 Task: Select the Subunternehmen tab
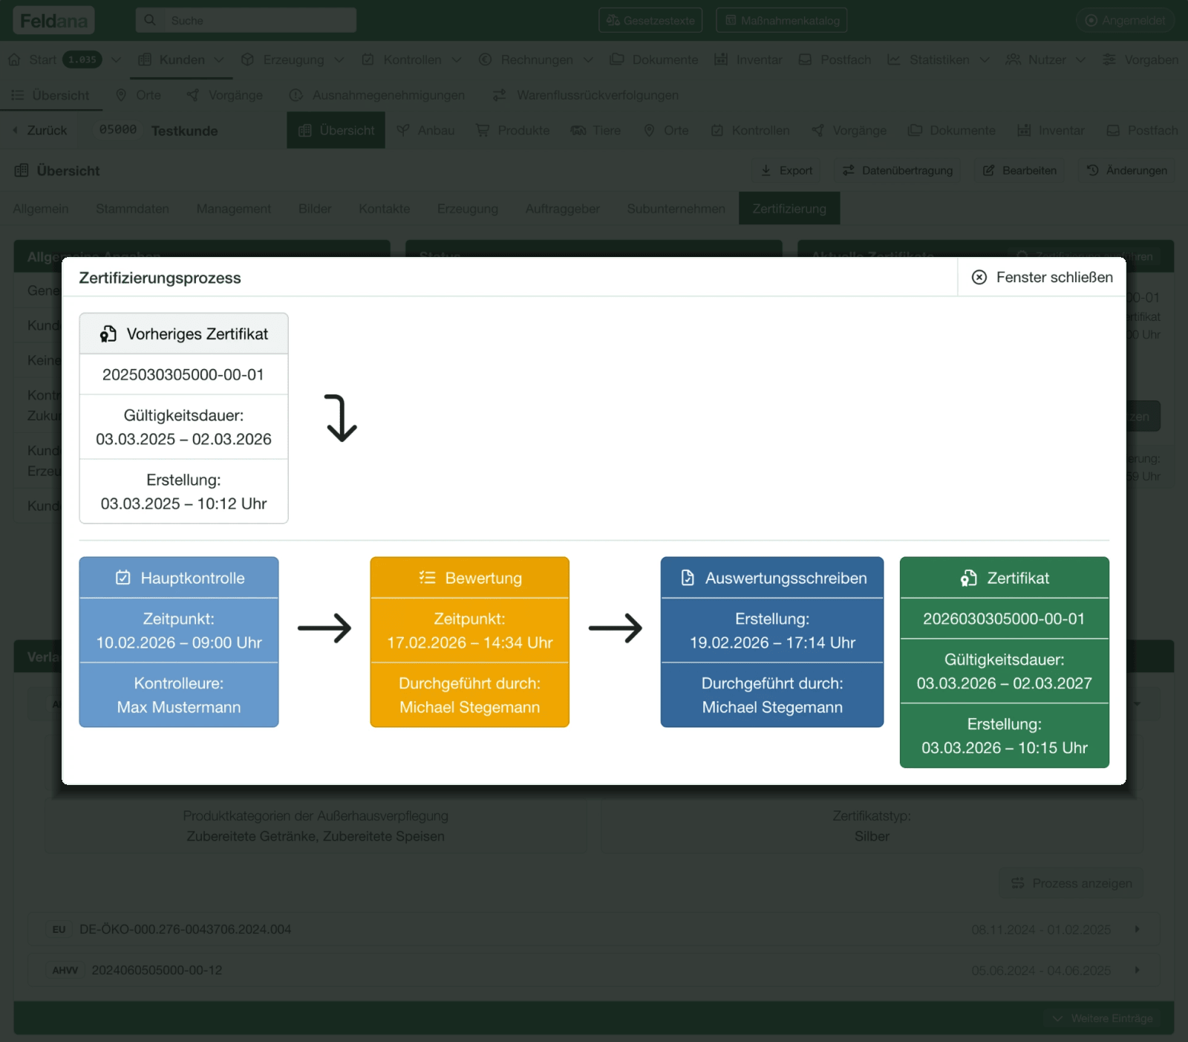coord(676,209)
